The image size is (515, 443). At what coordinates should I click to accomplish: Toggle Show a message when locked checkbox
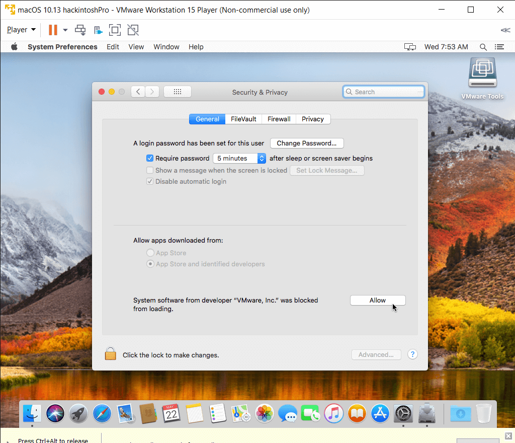coord(150,170)
